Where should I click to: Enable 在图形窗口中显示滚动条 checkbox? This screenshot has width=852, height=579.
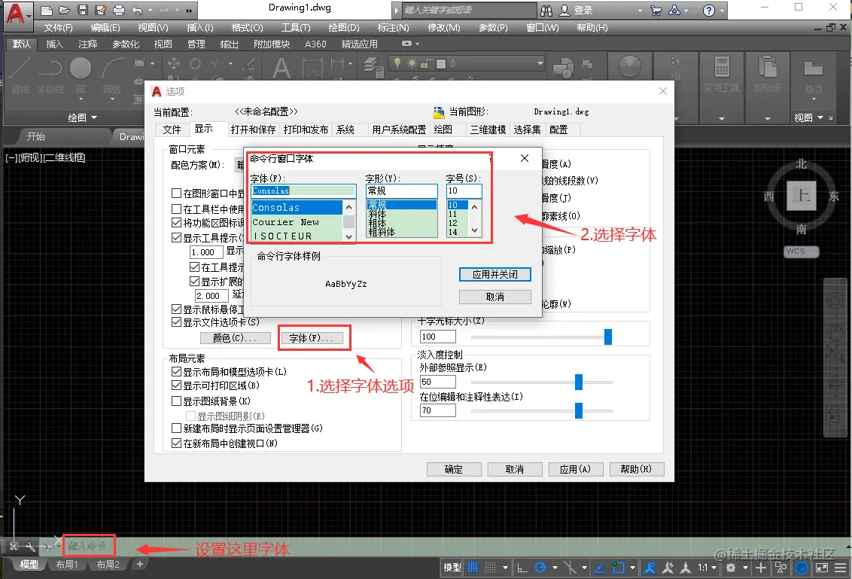pos(176,193)
